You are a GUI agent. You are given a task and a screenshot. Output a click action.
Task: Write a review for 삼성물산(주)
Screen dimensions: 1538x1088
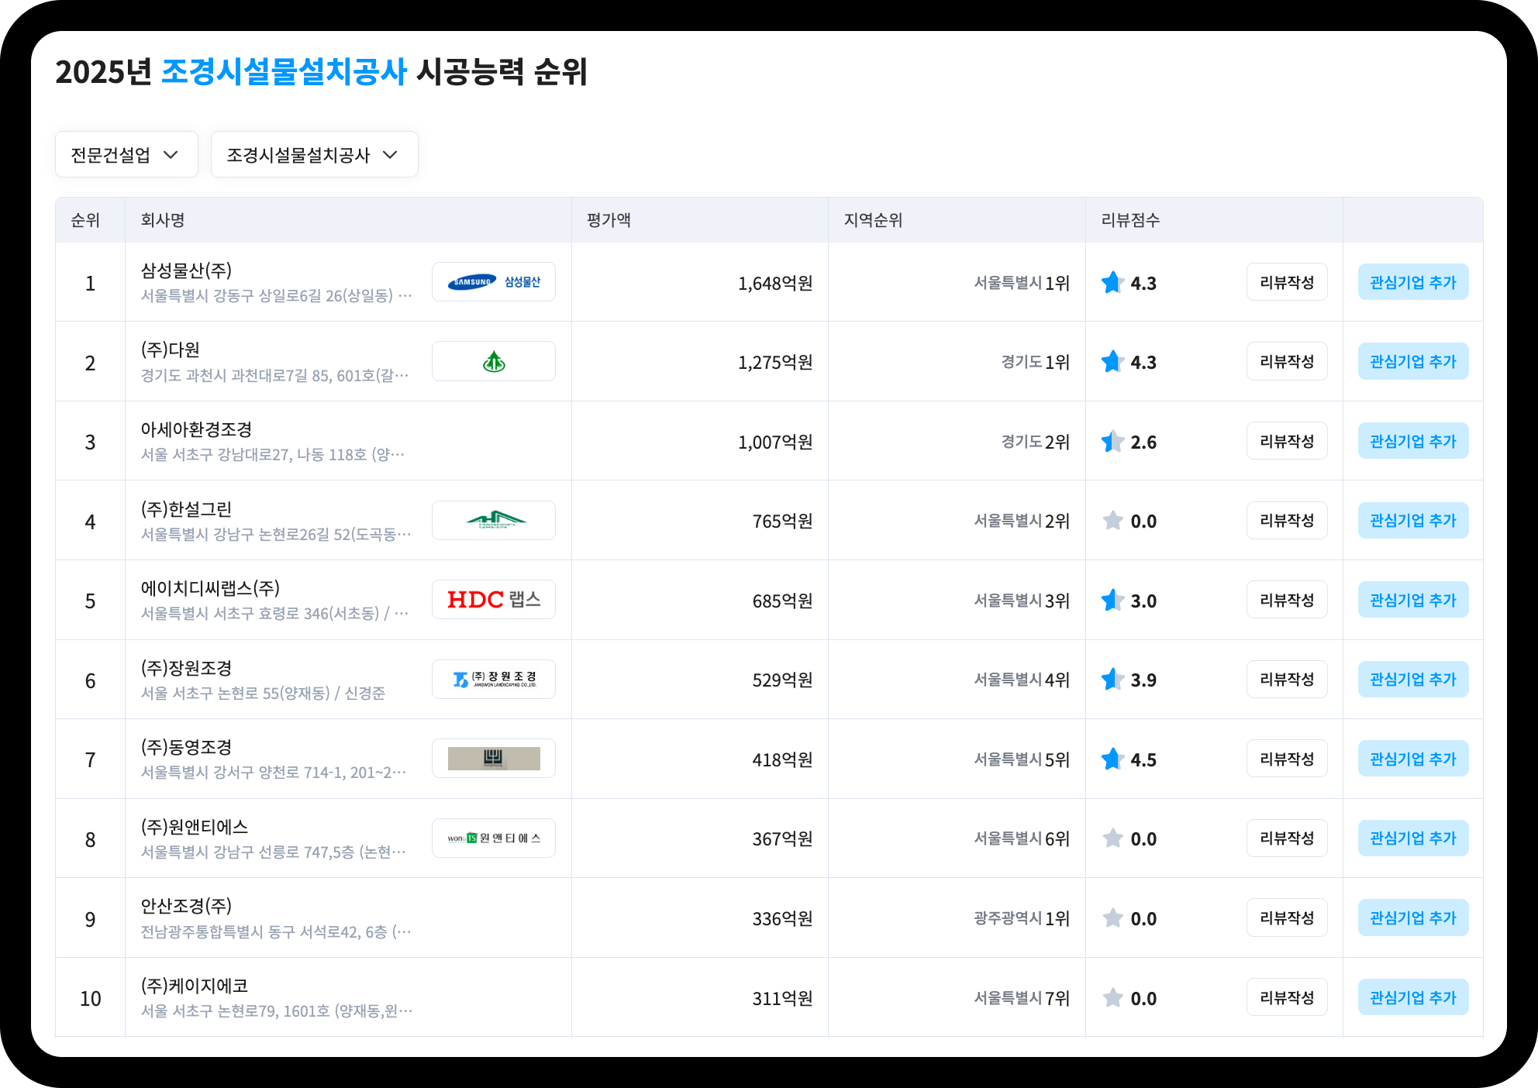(x=1287, y=282)
